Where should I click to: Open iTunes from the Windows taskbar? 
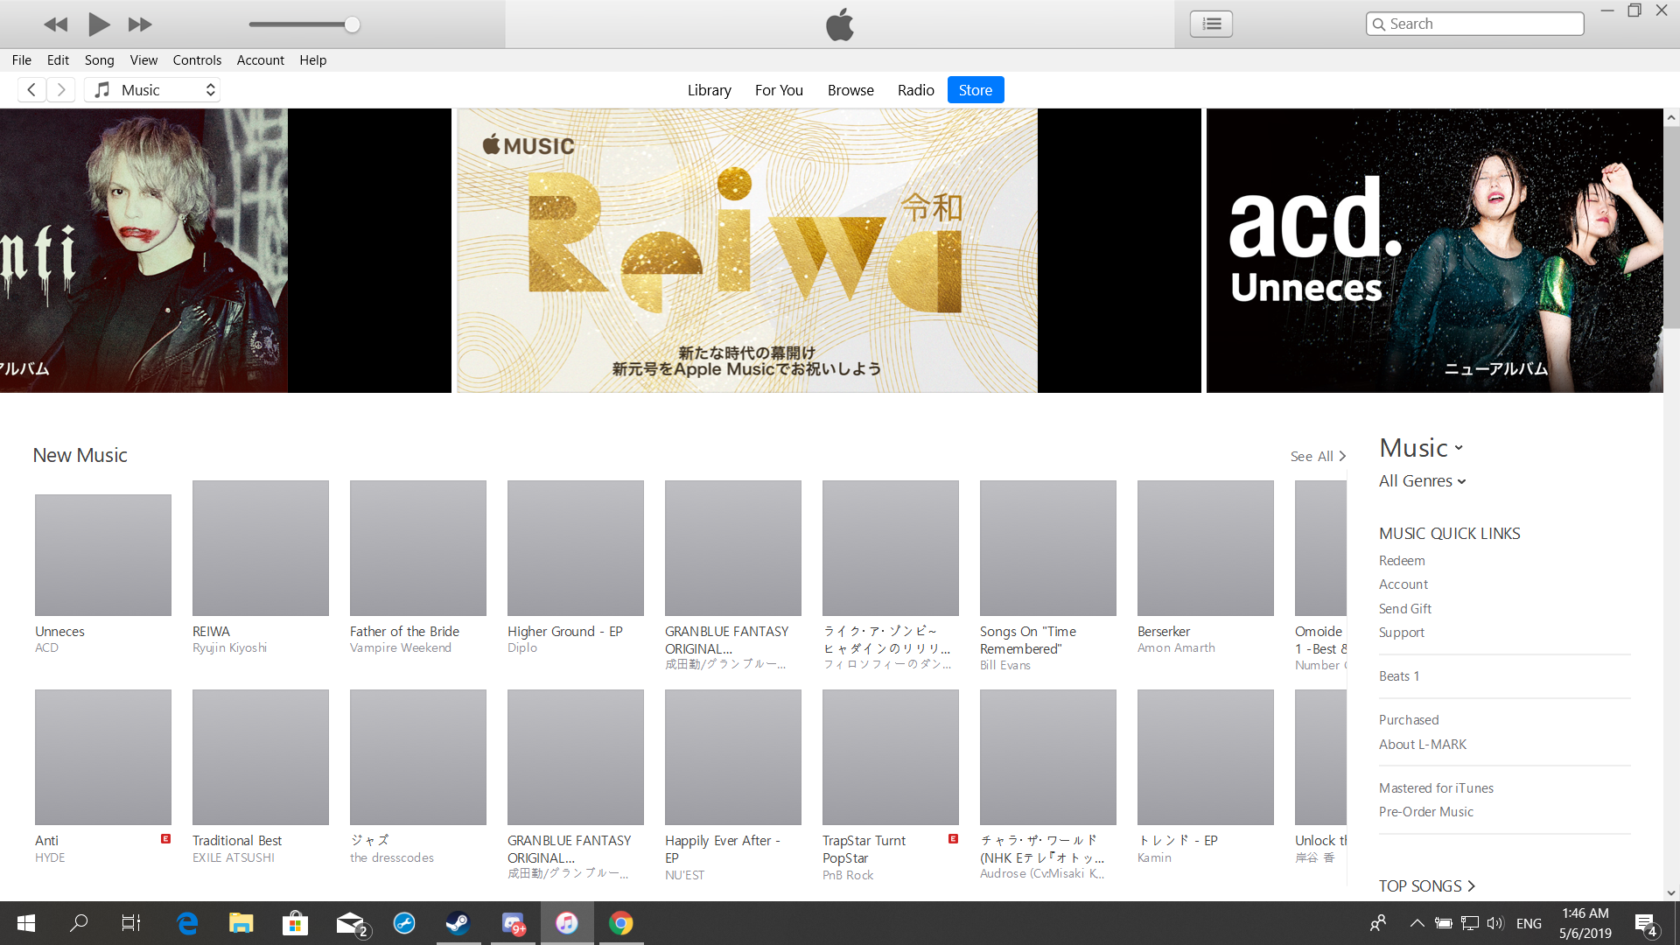coord(566,923)
